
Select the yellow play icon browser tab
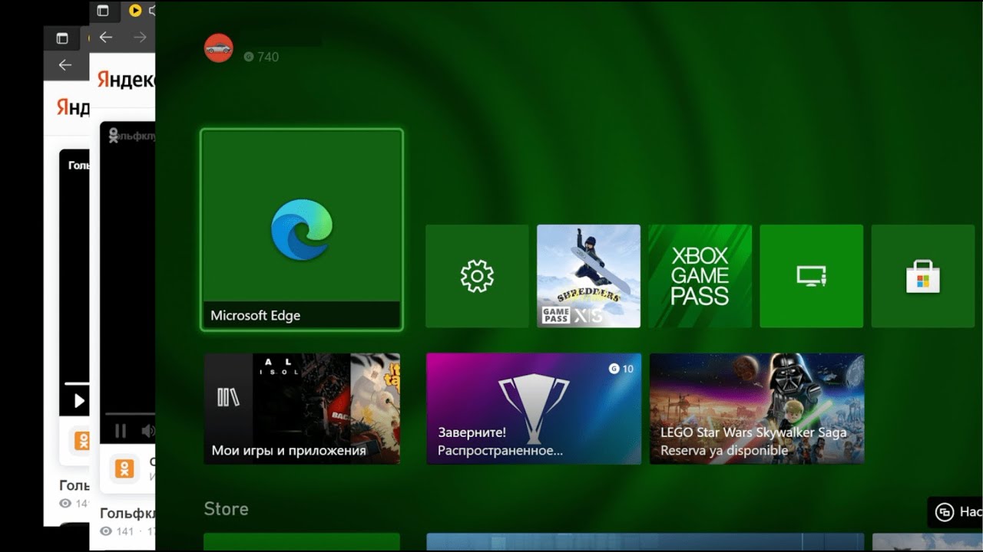point(135,11)
